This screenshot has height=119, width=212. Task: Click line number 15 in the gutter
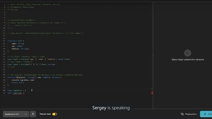(x=4, y=41)
